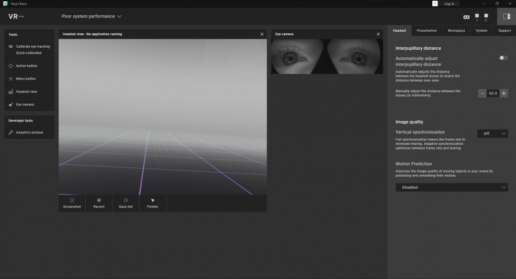Open the Workspace tab
516x279 pixels.
[456, 31]
